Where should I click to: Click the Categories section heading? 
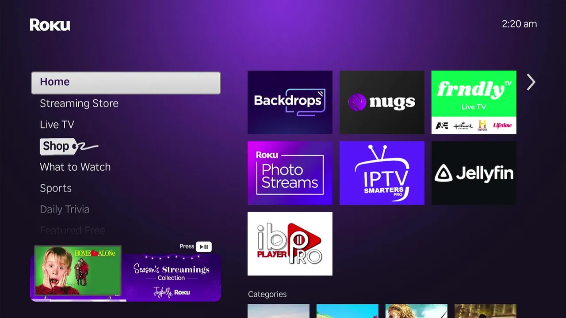267,294
